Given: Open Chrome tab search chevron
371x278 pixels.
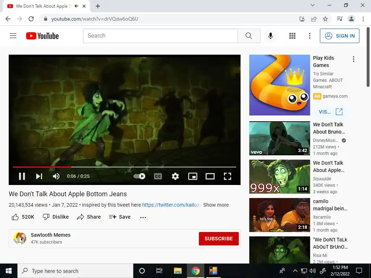Looking at the screenshot, I should click(x=313, y=5).
